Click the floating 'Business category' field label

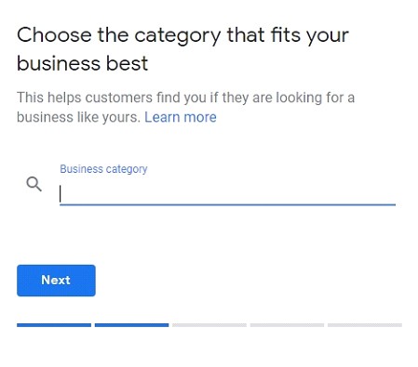pyautogui.click(x=103, y=169)
